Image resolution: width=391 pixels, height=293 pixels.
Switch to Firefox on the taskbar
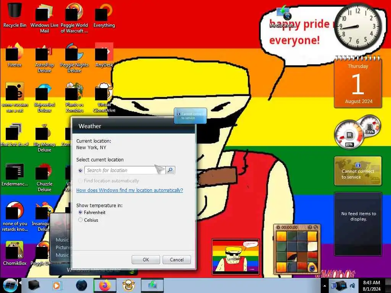(105, 285)
